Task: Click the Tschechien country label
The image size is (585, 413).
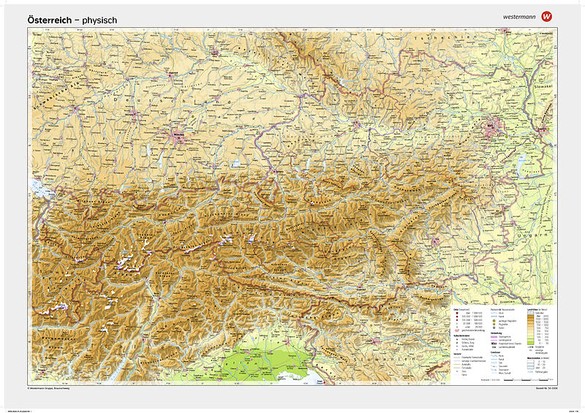Action: point(433,37)
